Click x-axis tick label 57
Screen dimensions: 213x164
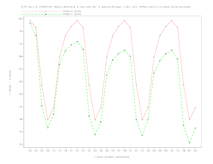click(x=142, y=151)
